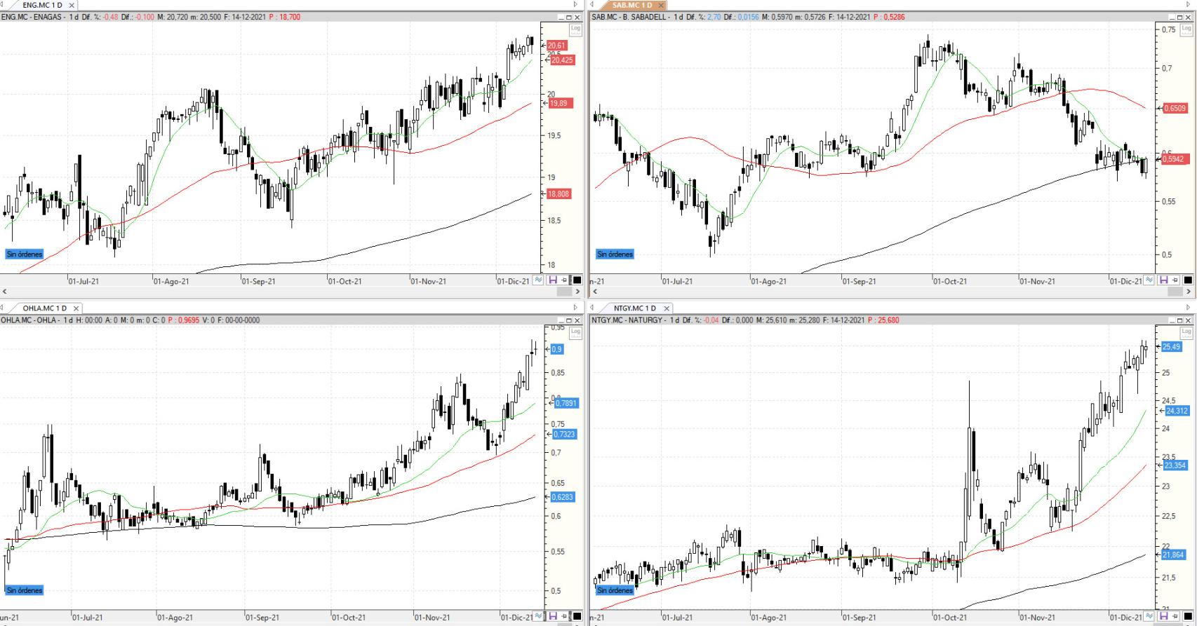Close the OHLA.MC 1 D tab

76,308
